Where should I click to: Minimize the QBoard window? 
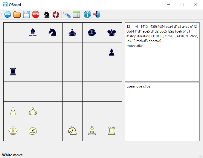[x=169, y=4]
